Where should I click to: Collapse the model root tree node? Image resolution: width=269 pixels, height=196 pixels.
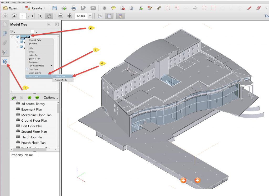[13, 37]
